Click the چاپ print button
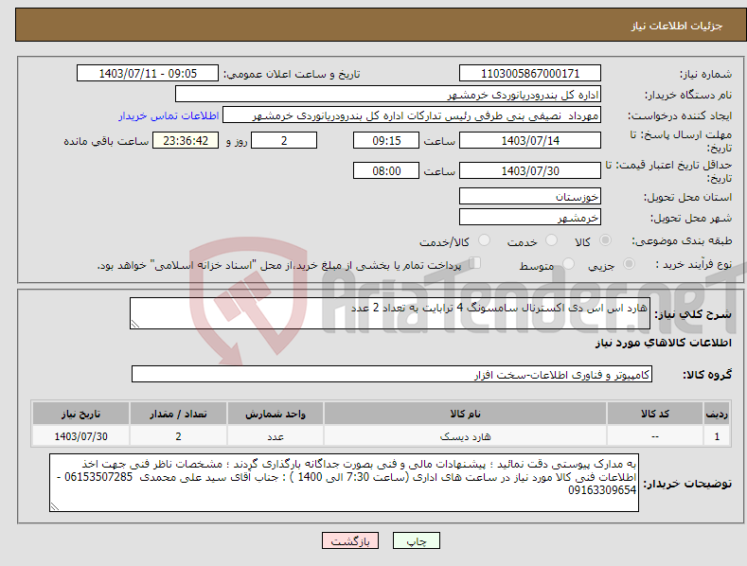Viewport: 747px width, 566px height. pos(417,540)
